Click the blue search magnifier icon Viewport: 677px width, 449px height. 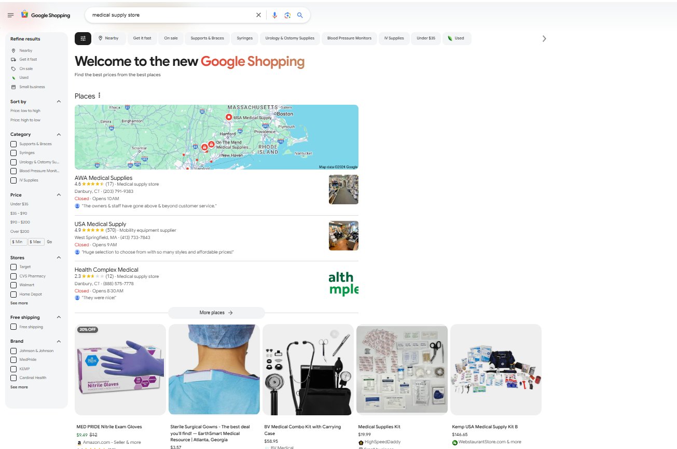tap(300, 15)
